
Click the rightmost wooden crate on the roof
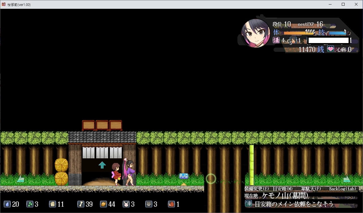click(116, 125)
